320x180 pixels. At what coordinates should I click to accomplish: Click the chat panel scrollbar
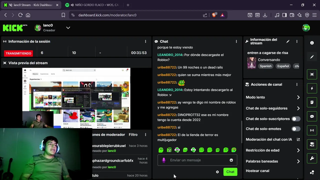click(241, 132)
